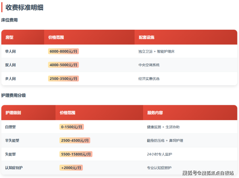Click the 配套设施 column header
The width and height of the screenshot is (239, 178).
(146, 37)
